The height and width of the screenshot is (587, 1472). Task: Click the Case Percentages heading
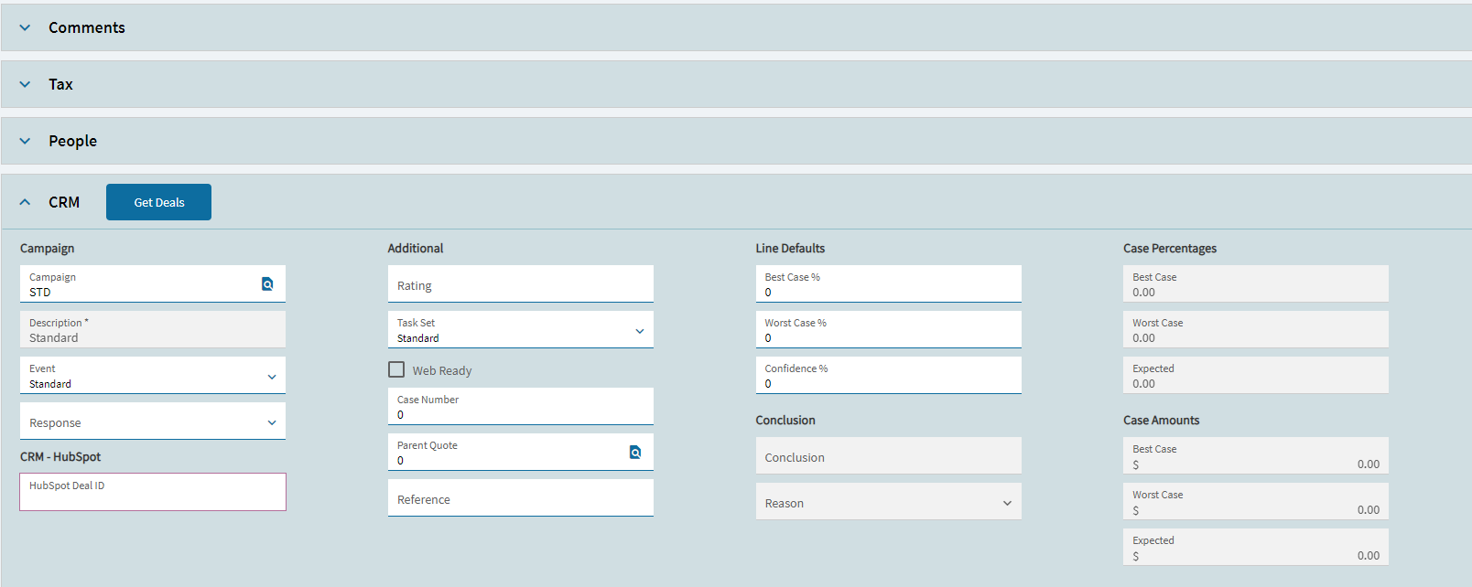(x=1170, y=248)
